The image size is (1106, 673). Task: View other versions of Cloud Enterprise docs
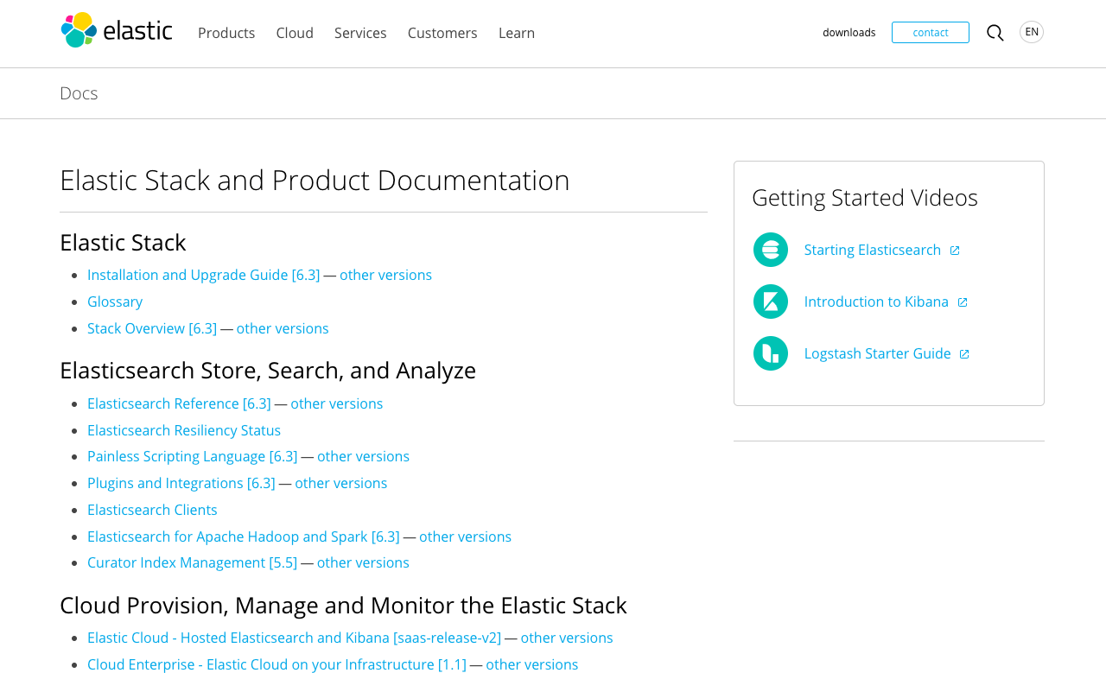pyautogui.click(x=532, y=664)
